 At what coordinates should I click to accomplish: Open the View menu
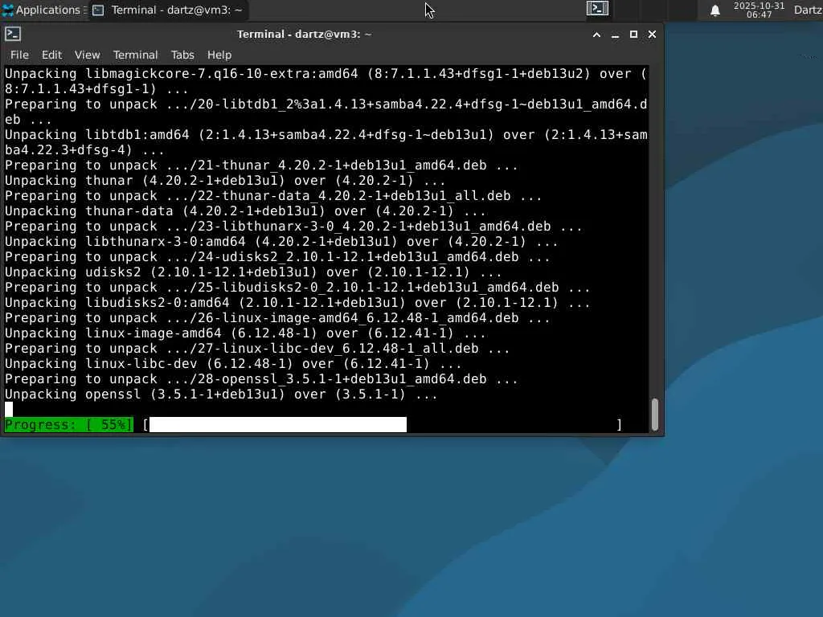click(87, 55)
